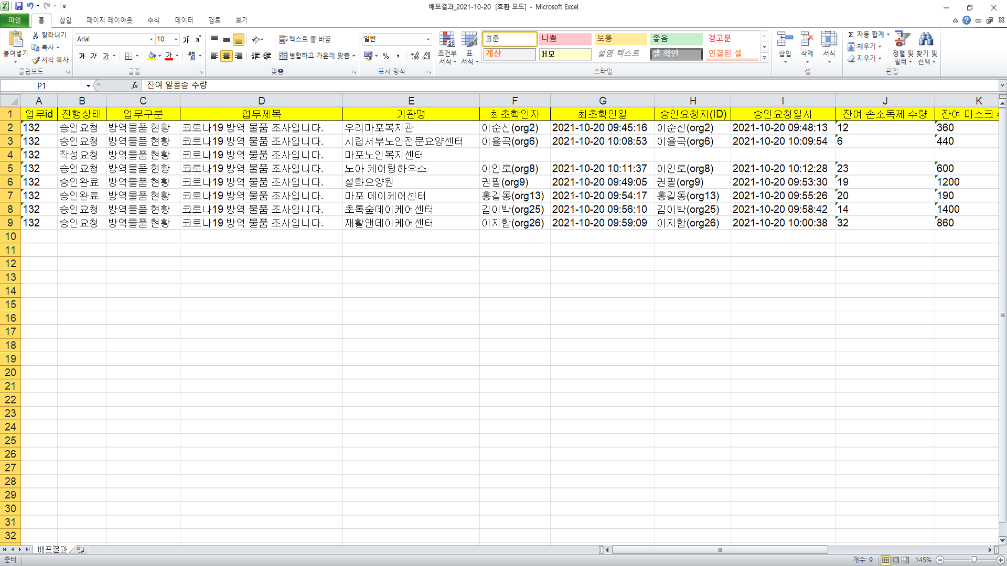1007x566 pixels.
Task: Click the increase decimal icon
Action: (x=415, y=56)
